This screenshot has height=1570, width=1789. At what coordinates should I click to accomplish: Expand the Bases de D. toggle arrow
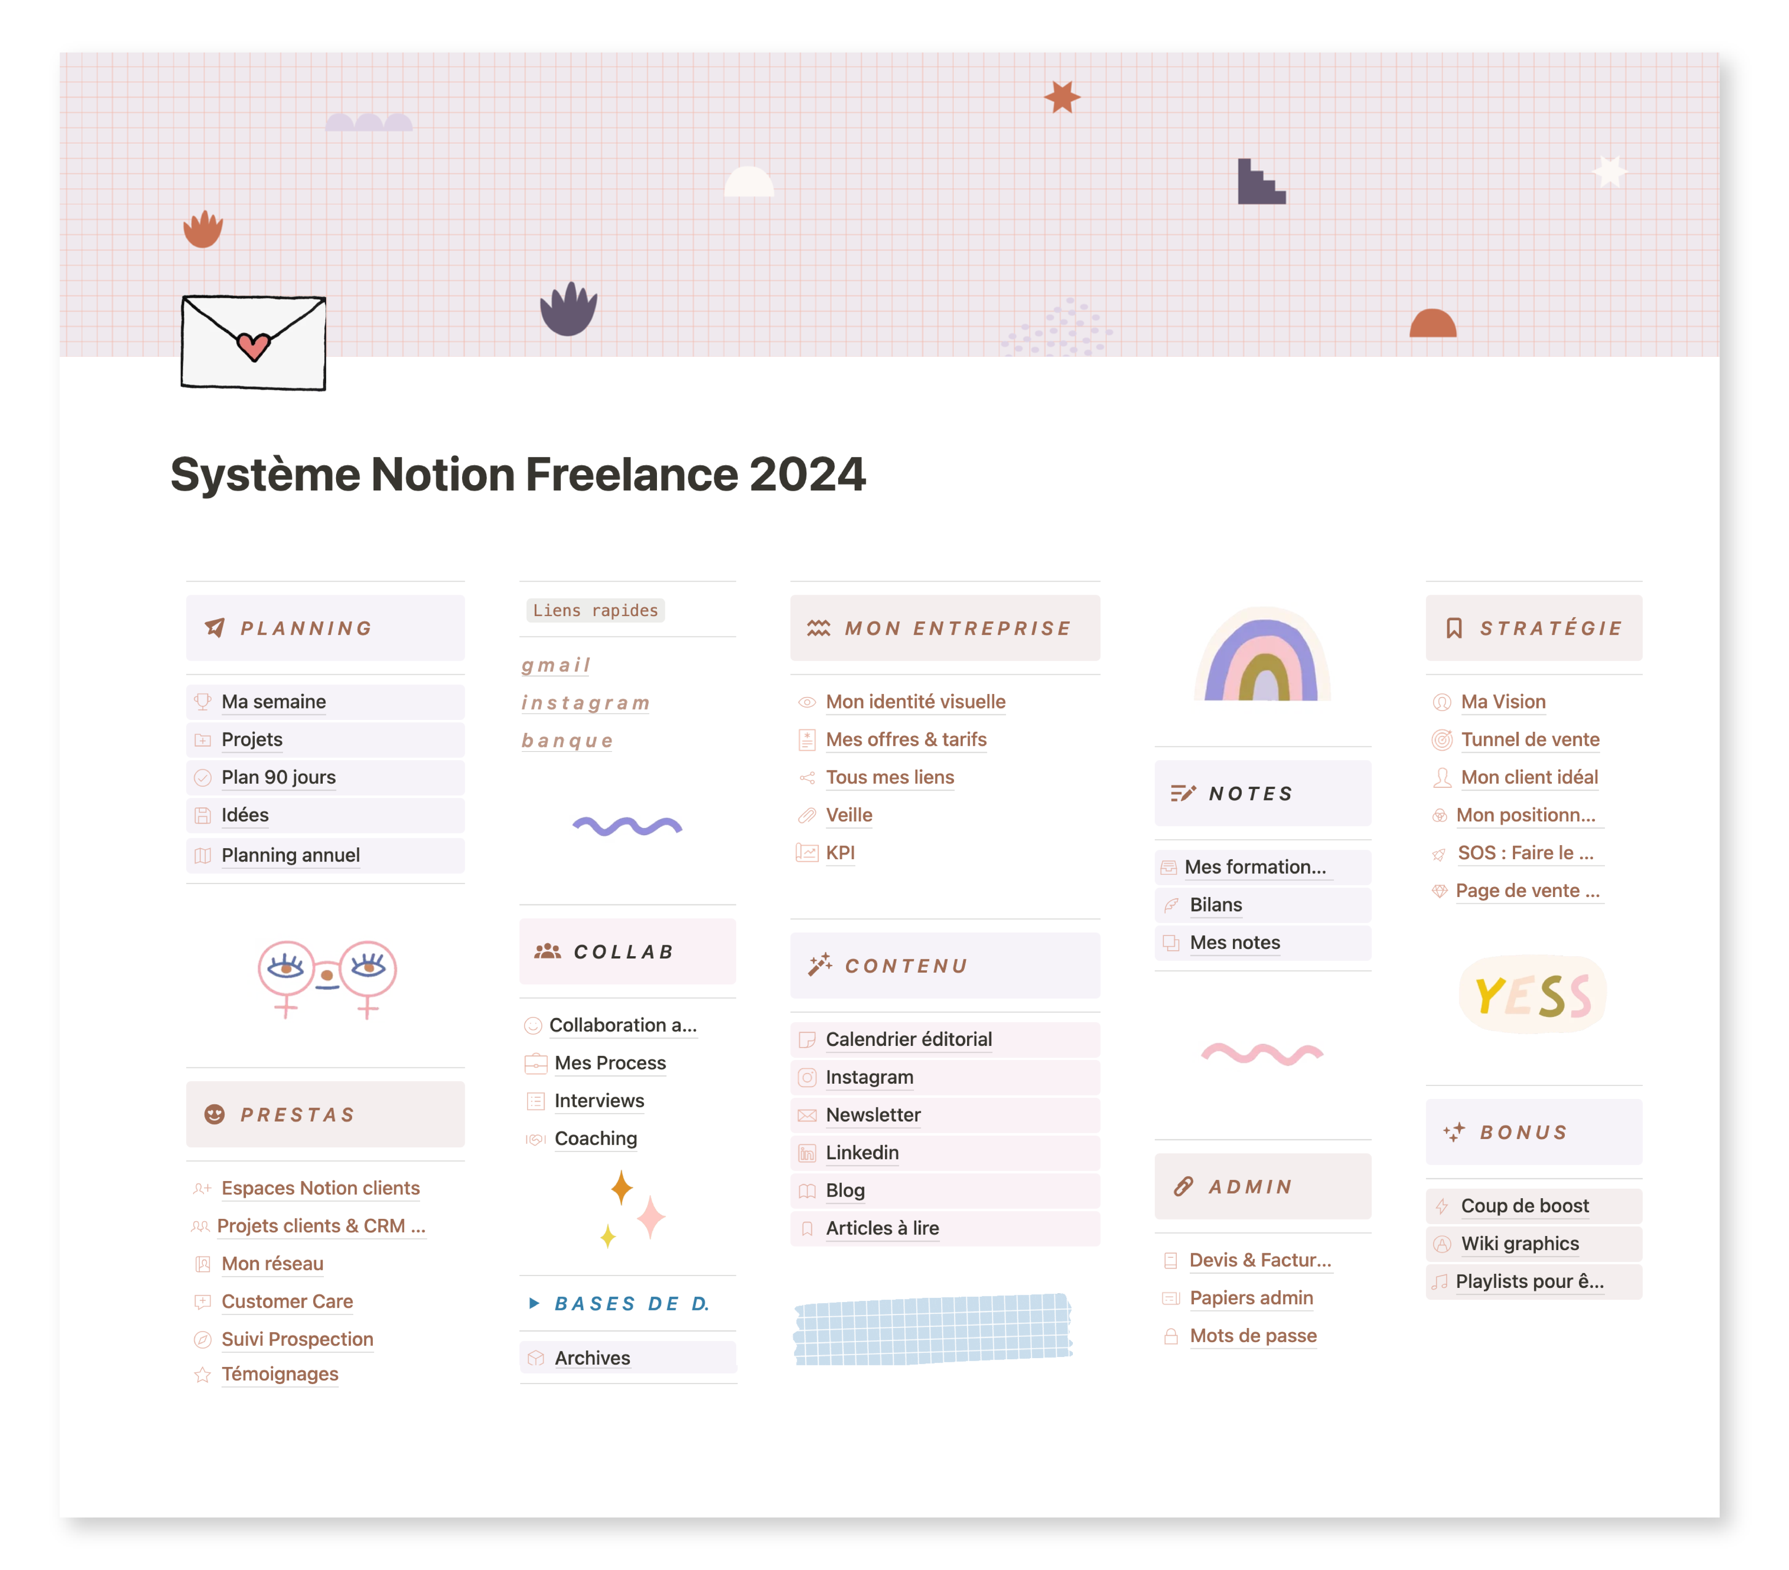tap(534, 1303)
